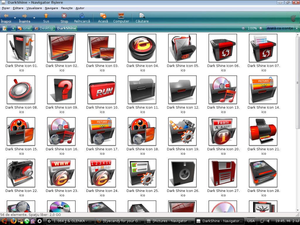Select Dark Shine Icon 08 magnifier thumbnail
The height and width of the screenshot is (225, 300).
point(21,90)
